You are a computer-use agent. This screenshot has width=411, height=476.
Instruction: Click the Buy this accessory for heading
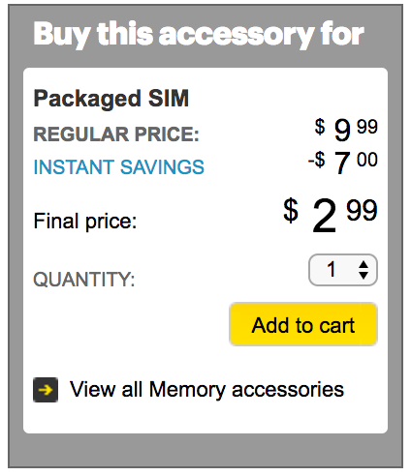199,34
